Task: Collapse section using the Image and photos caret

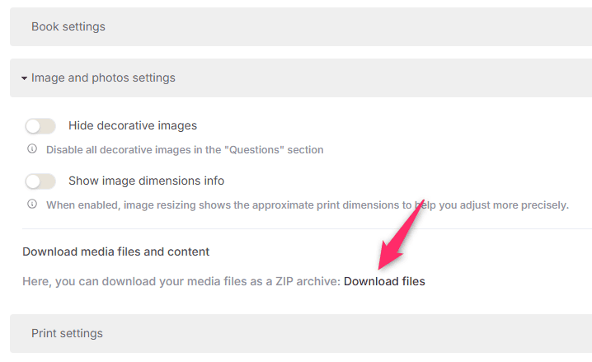Action: coord(25,78)
